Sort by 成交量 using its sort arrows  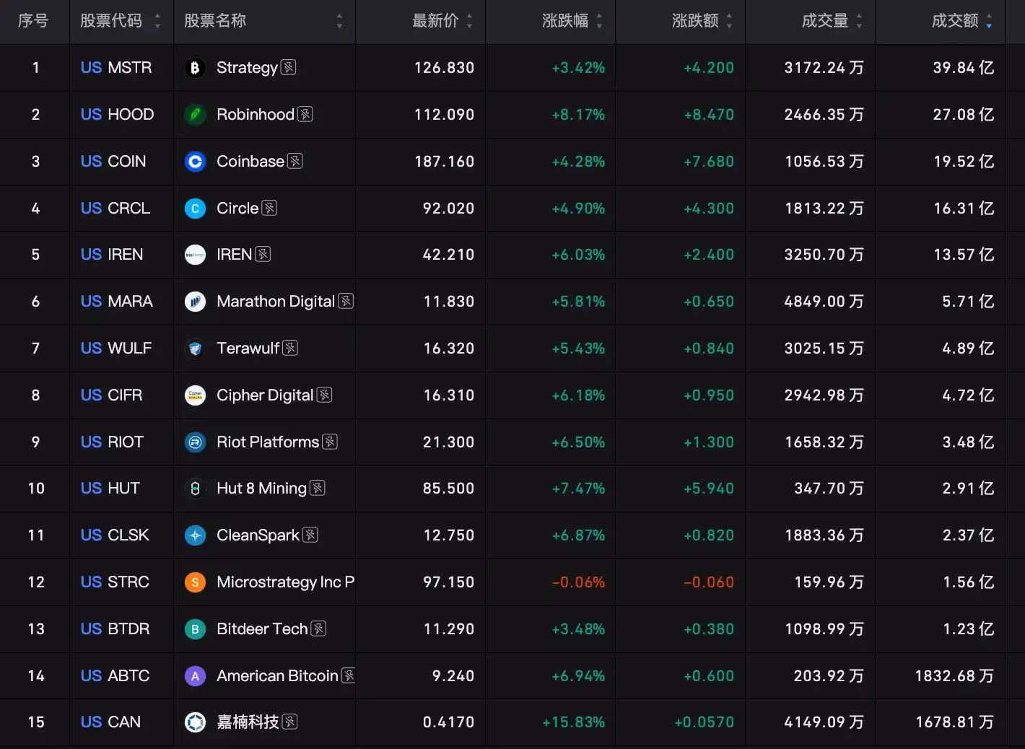(x=859, y=21)
